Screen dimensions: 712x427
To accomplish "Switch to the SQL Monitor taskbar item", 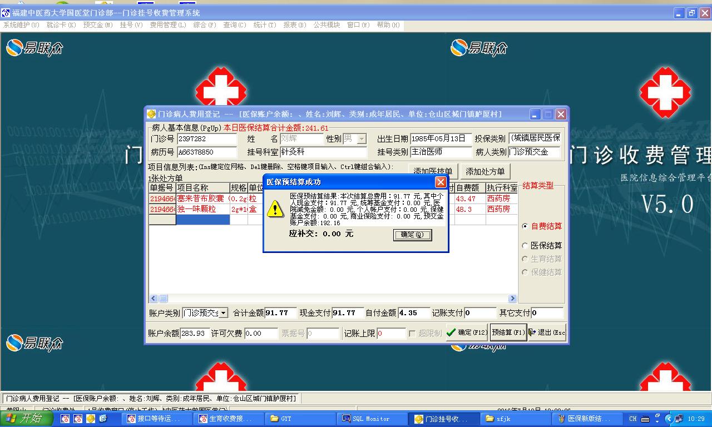I will coord(372,419).
